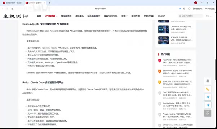217x129 pixels.
Task: Click the Kamatera 提供 Hermes Agent paragraph
Action: pyautogui.click(x=79, y=73)
